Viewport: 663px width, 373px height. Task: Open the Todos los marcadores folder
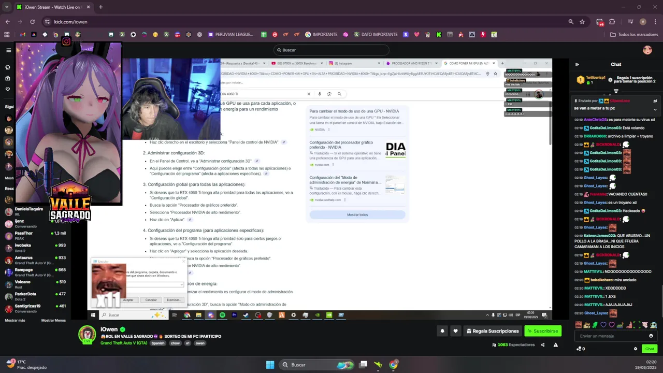point(634,35)
